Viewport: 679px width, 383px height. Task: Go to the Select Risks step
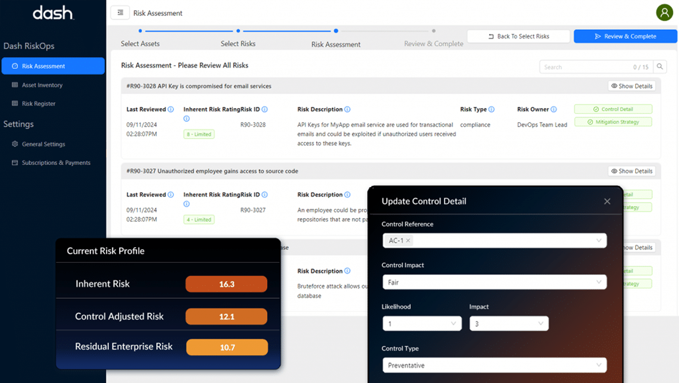tap(238, 43)
